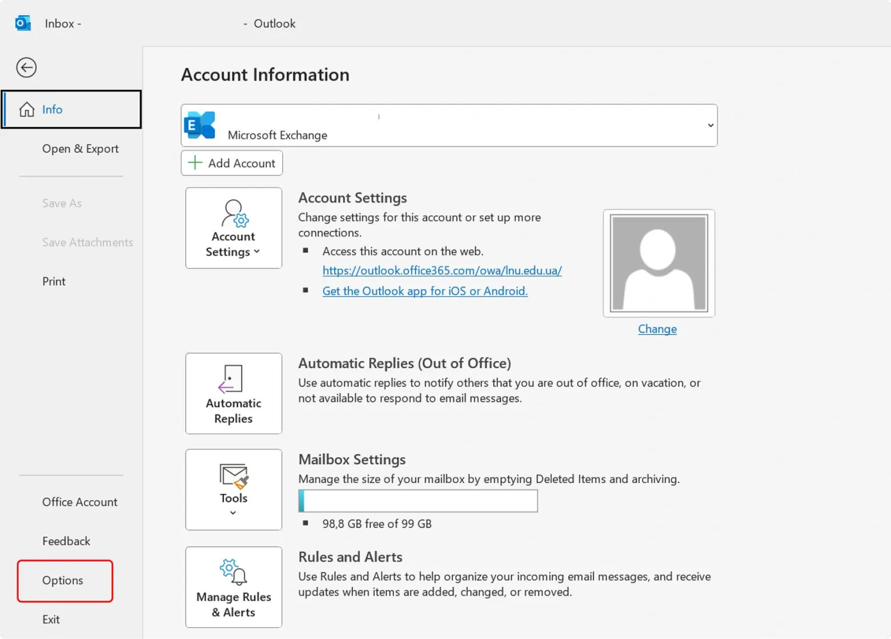Click the Manage Rules gear-bell icon
This screenshot has width=891, height=639.
tap(234, 572)
